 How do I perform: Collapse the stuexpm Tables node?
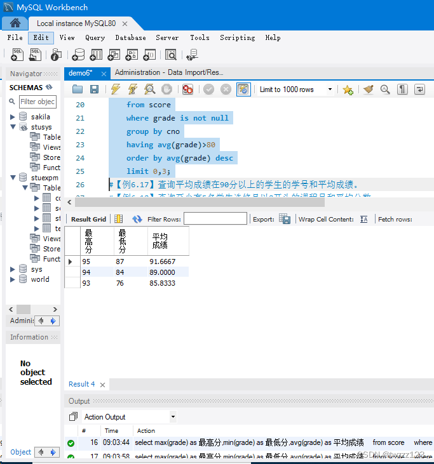tap(25, 188)
